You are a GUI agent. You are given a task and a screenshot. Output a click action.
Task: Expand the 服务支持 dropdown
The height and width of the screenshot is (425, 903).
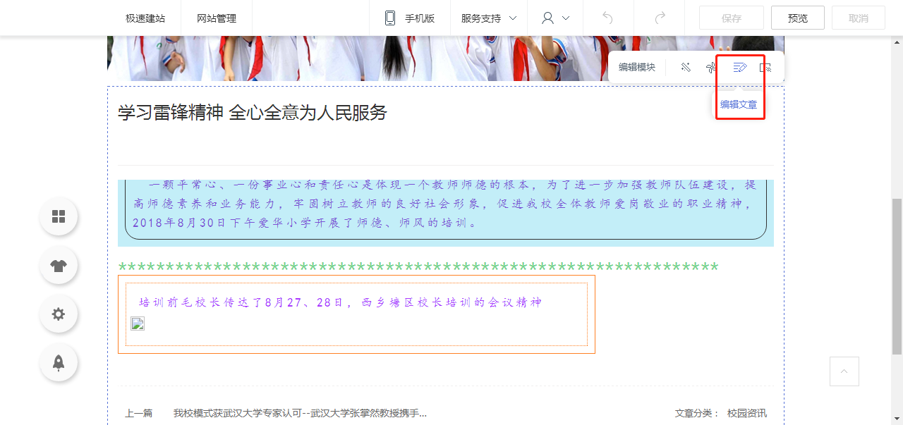[489, 18]
